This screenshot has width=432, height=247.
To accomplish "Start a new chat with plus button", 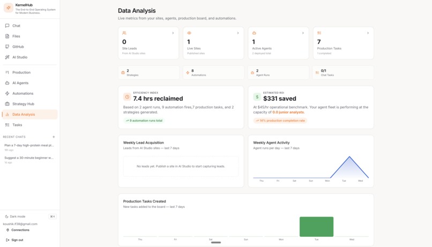I will pos(54,137).
